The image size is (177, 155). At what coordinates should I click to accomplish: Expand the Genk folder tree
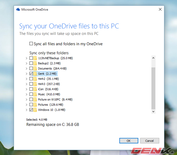click(27, 74)
